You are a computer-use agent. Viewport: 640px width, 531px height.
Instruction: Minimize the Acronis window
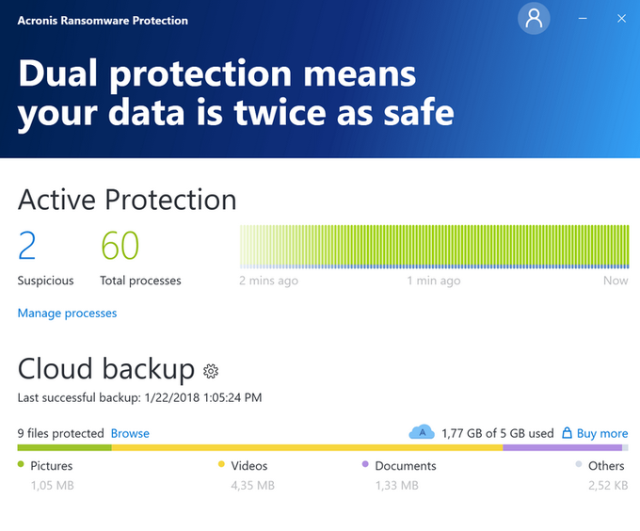pos(584,18)
